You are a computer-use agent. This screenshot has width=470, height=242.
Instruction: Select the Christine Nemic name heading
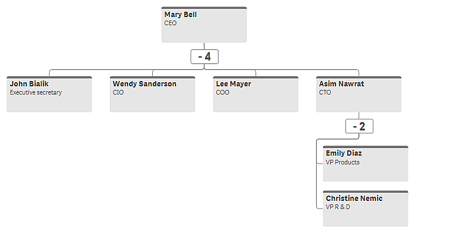point(354,199)
